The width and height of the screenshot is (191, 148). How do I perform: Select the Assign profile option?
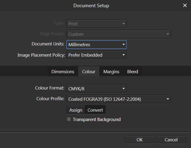point(76,110)
